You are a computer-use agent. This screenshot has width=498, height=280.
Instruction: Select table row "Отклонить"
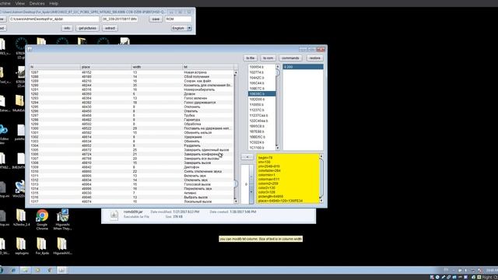[132, 107]
